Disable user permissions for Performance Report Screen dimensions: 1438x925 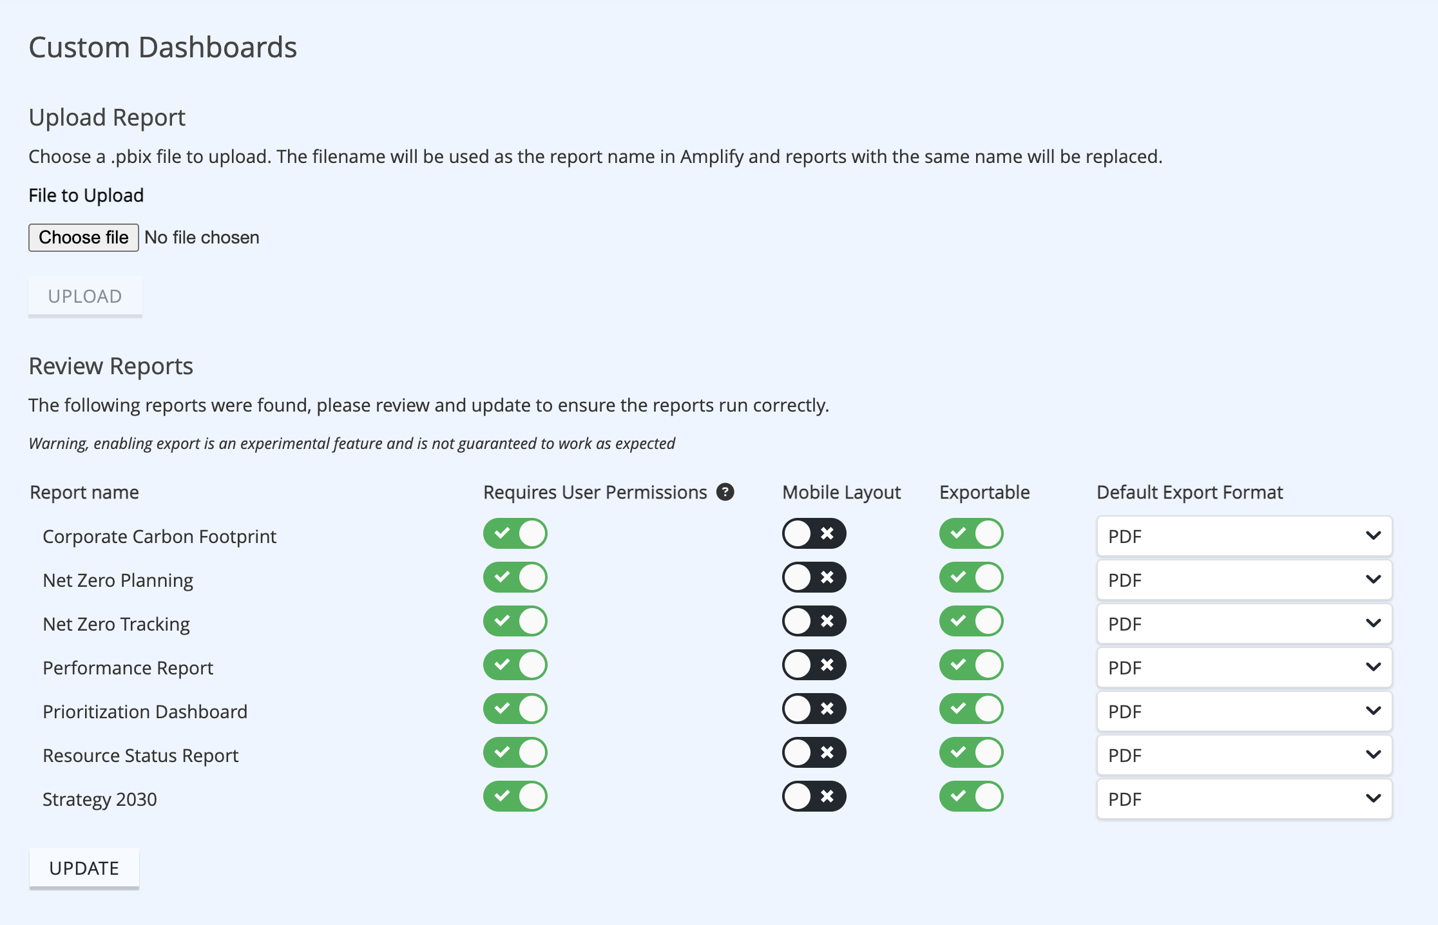click(515, 665)
